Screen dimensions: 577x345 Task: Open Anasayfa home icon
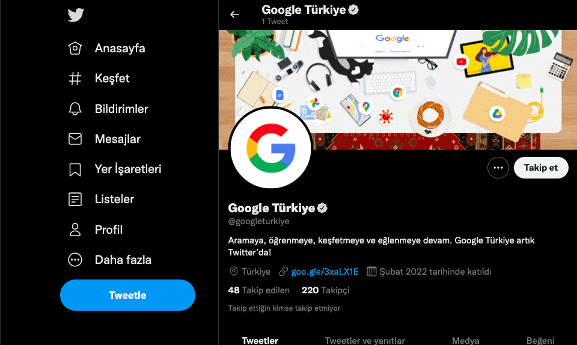(x=75, y=49)
